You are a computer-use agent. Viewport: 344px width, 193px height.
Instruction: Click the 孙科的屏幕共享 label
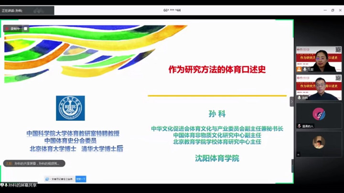[22, 185]
